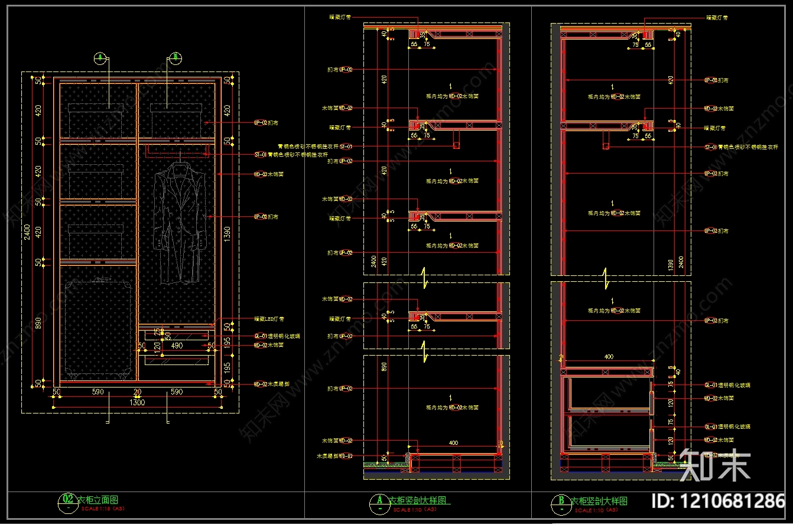Click the suitcase drawing in the wardrobe's lower left

[98, 328]
